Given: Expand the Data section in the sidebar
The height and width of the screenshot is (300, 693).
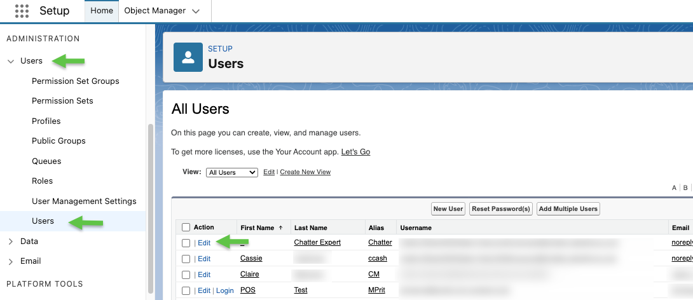Looking at the screenshot, I should point(11,242).
